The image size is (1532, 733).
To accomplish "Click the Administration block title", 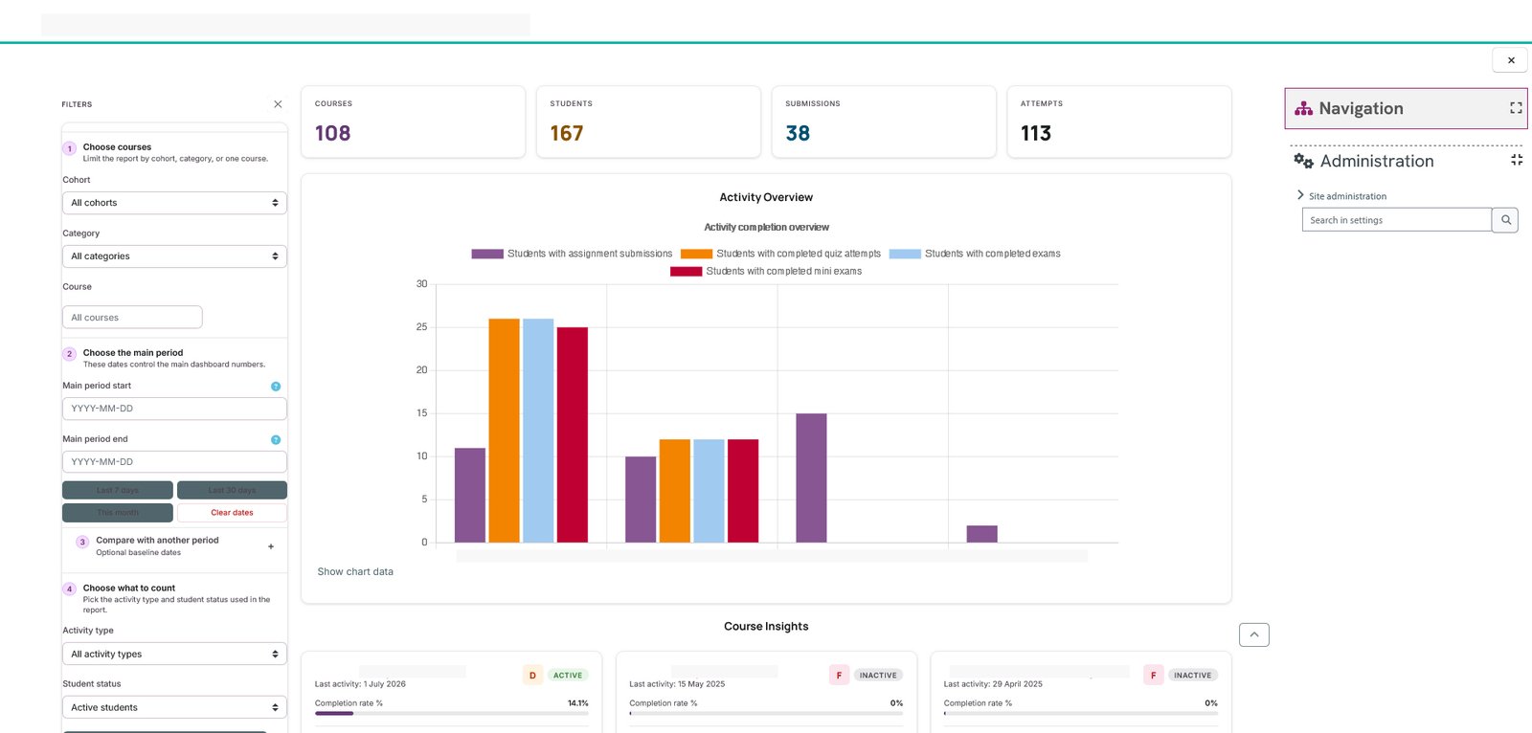I will (x=1377, y=161).
